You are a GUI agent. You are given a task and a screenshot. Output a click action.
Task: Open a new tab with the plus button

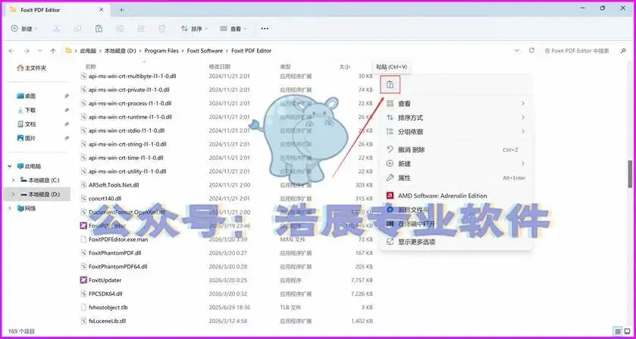point(121,9)
